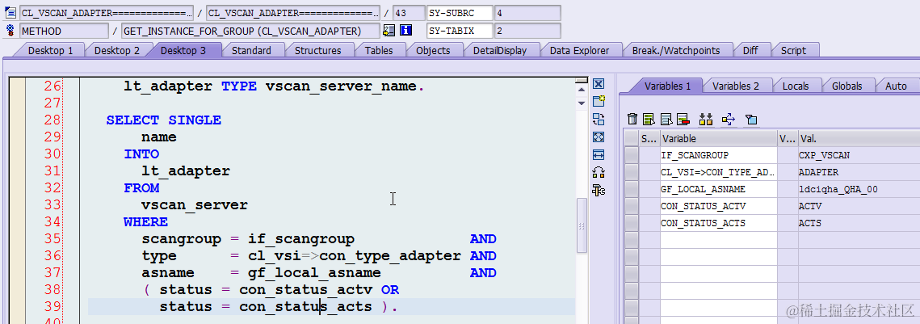Click the CL_VSI=>CON_TYPE_AD... variable cell
The width and height of the screenshot is (920, 324).
tap(718, 173)
